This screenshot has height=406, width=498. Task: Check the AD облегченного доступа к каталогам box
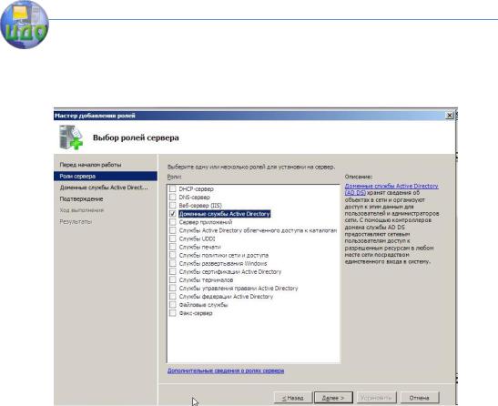pyautogui.click(x=172, y=230)
